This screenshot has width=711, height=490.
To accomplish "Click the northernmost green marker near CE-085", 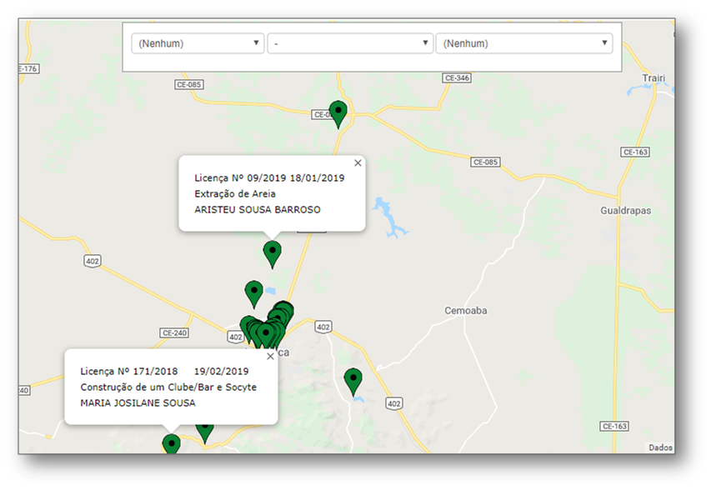I will coord(338,112).
